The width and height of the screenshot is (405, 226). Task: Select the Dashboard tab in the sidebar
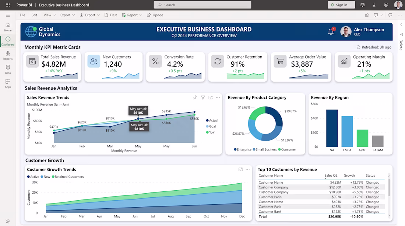tap(8, 41)
